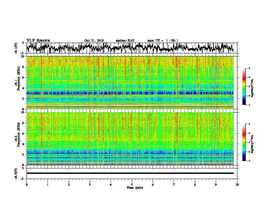
Task: Click the "VLF Spectra" plot title
Action: (38, 41)
